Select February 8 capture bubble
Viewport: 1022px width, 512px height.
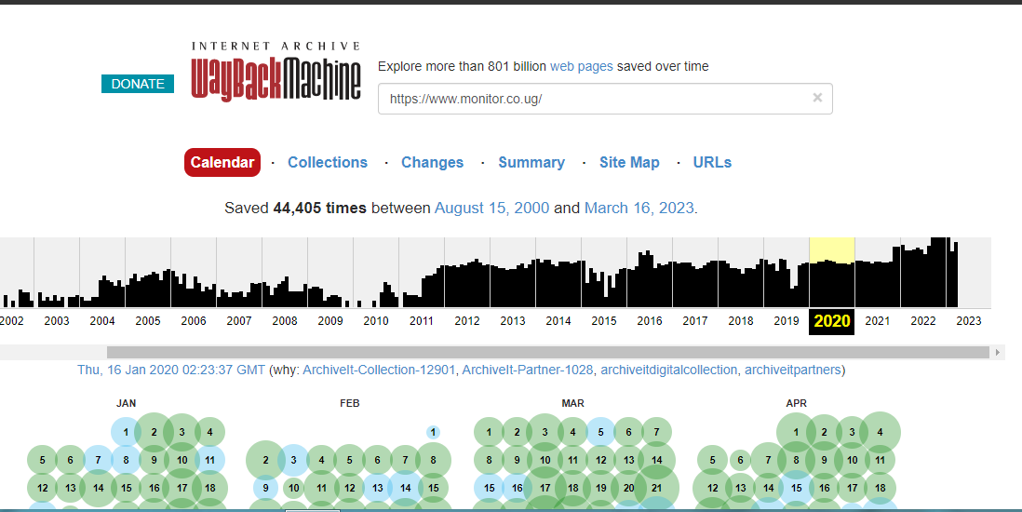(433, 460)
